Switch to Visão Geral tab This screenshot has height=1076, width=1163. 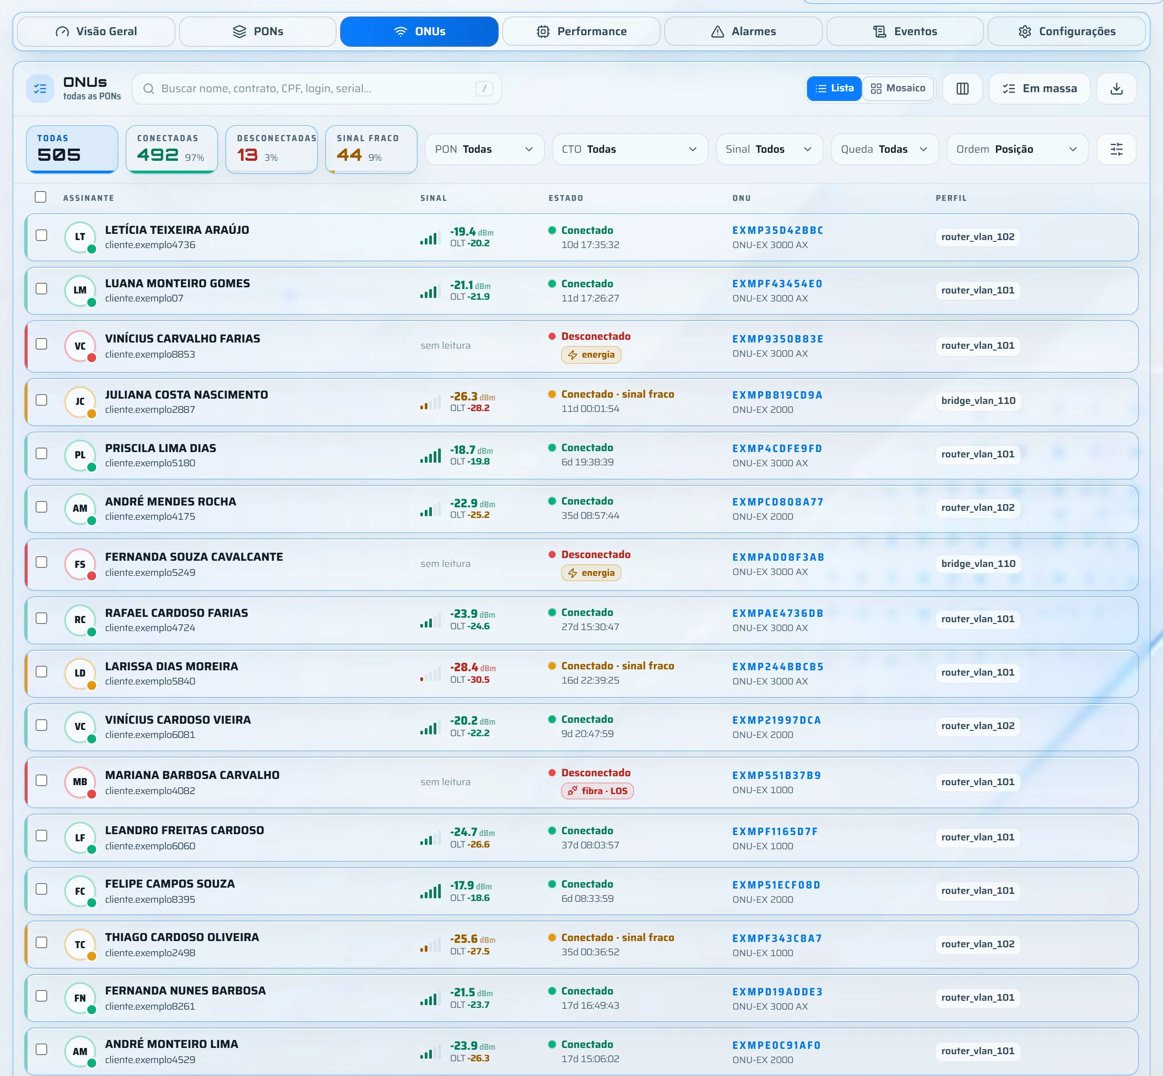pyautogui.click(x=96, y=32)
